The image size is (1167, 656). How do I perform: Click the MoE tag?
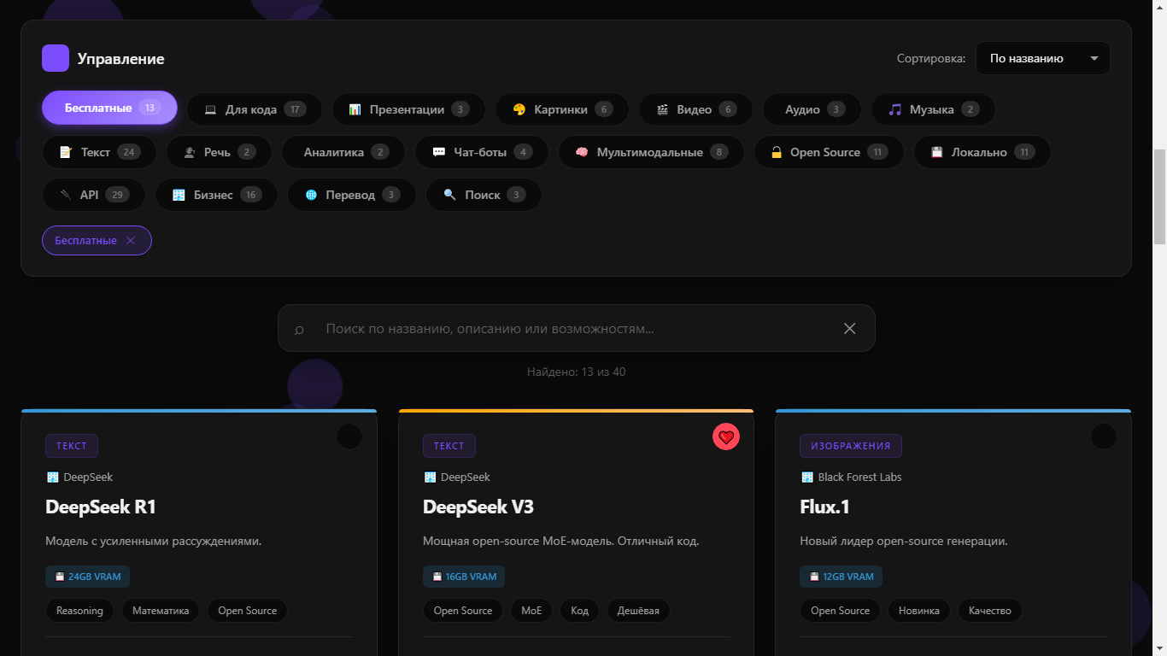point(531,611)
